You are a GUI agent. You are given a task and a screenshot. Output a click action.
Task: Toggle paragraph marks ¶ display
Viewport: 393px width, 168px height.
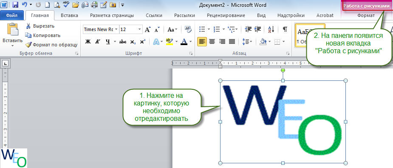(285, 29)
